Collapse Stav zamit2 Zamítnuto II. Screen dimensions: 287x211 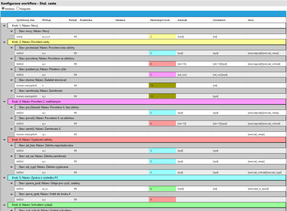(11, 129)
